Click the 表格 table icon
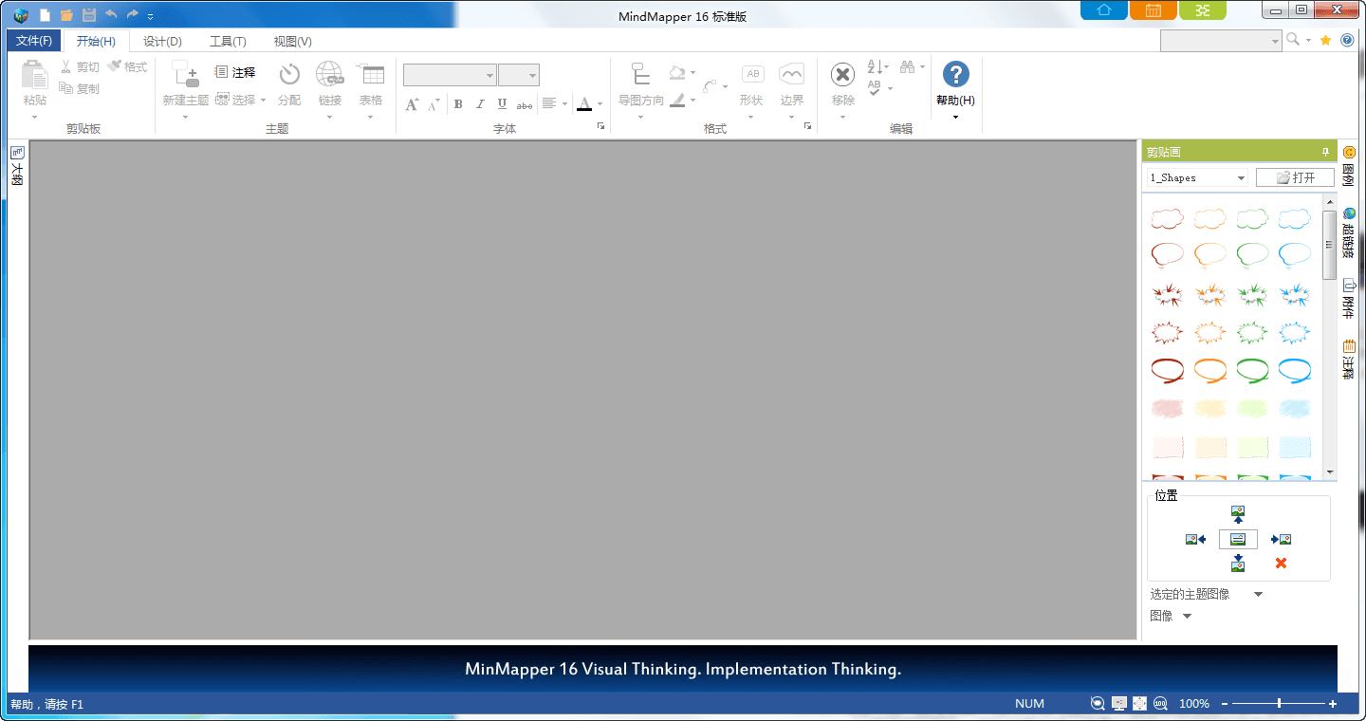 [x=371, y=74]
